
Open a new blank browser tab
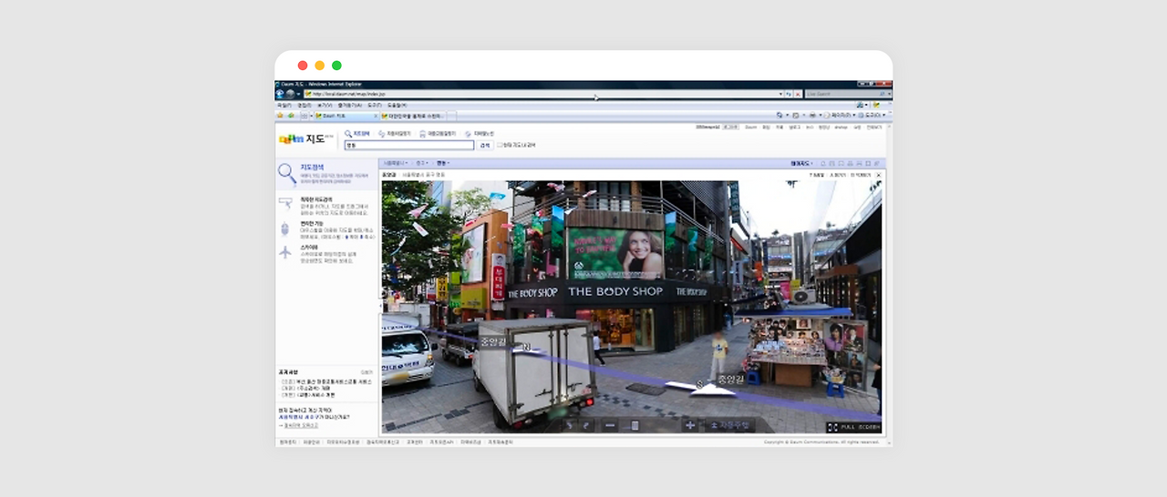(x=451, y=116)
